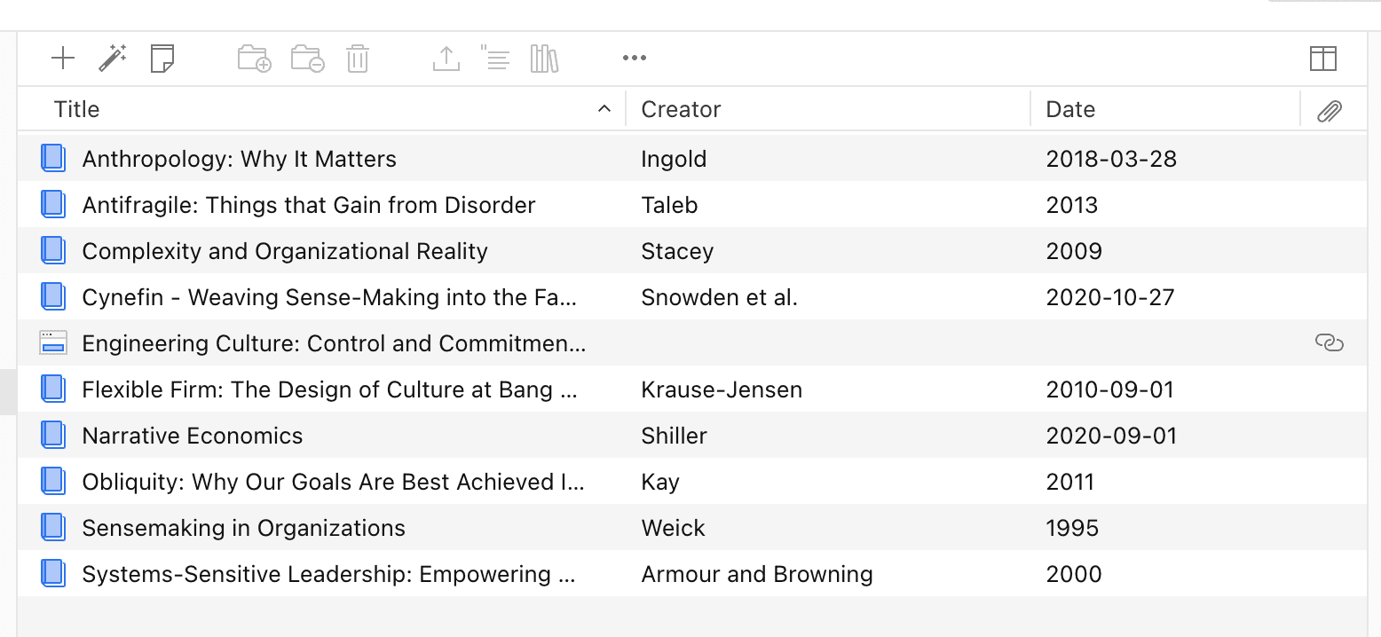Select the Antifragile book entry
This screenshot has height=637, width=1381.
(x=308, y=205)
